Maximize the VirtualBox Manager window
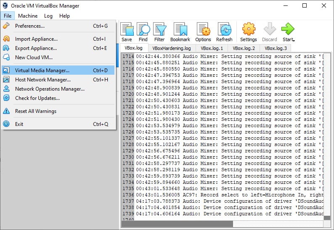This screenshot has height=230, width=334. (x=305, y=6)
